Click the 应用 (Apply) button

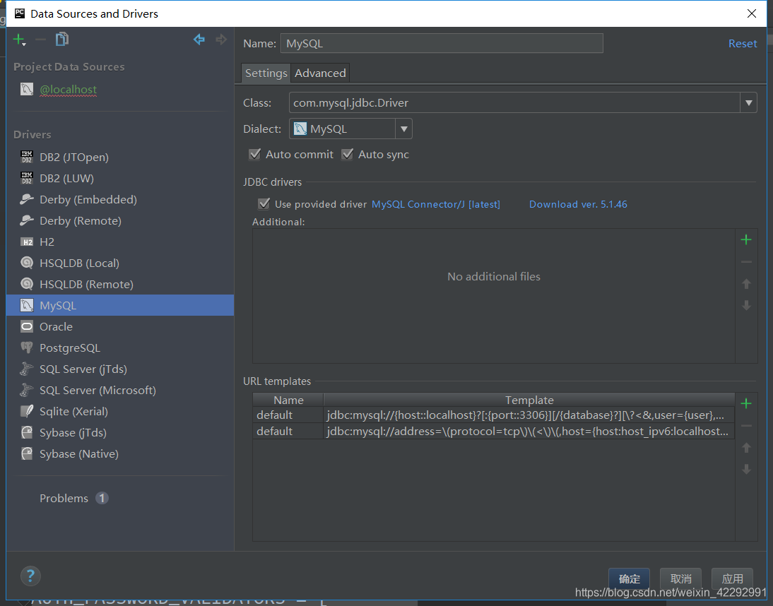point(732,578)
